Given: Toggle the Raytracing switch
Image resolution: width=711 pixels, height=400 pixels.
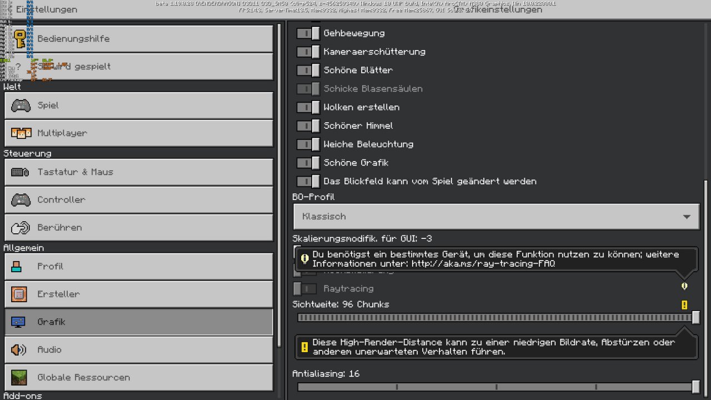Looking at the screenshot, I should [305, 289].
